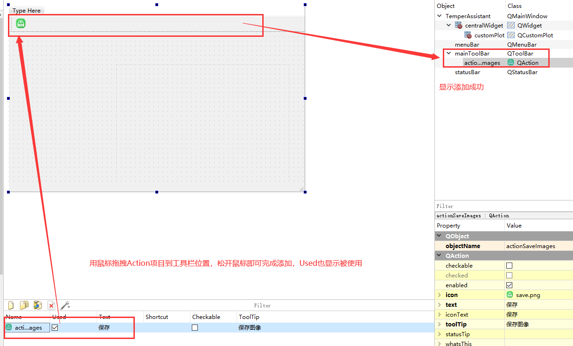The width and height of the screenshot is (573, 346).
Task: Select statusBar in the Object Inspector
Action: point(468,72)
